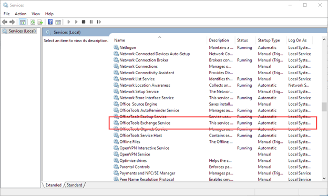Open the File menu
This screenshot has height=196, width=328.
6,14
